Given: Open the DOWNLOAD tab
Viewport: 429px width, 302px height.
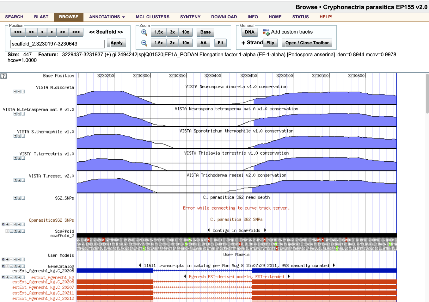Looking at the screenshot, I should (224, 17).
